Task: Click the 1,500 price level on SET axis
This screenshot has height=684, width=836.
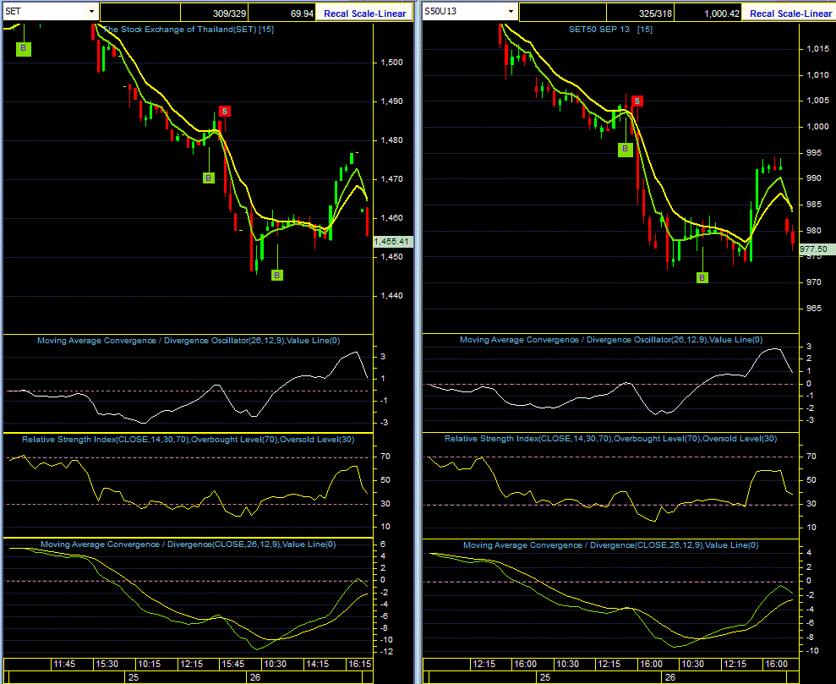Action: 391,63
